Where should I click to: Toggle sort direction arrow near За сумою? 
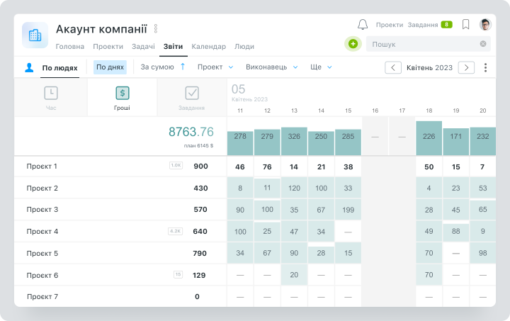pyautogui.click(x=183, y=67)
